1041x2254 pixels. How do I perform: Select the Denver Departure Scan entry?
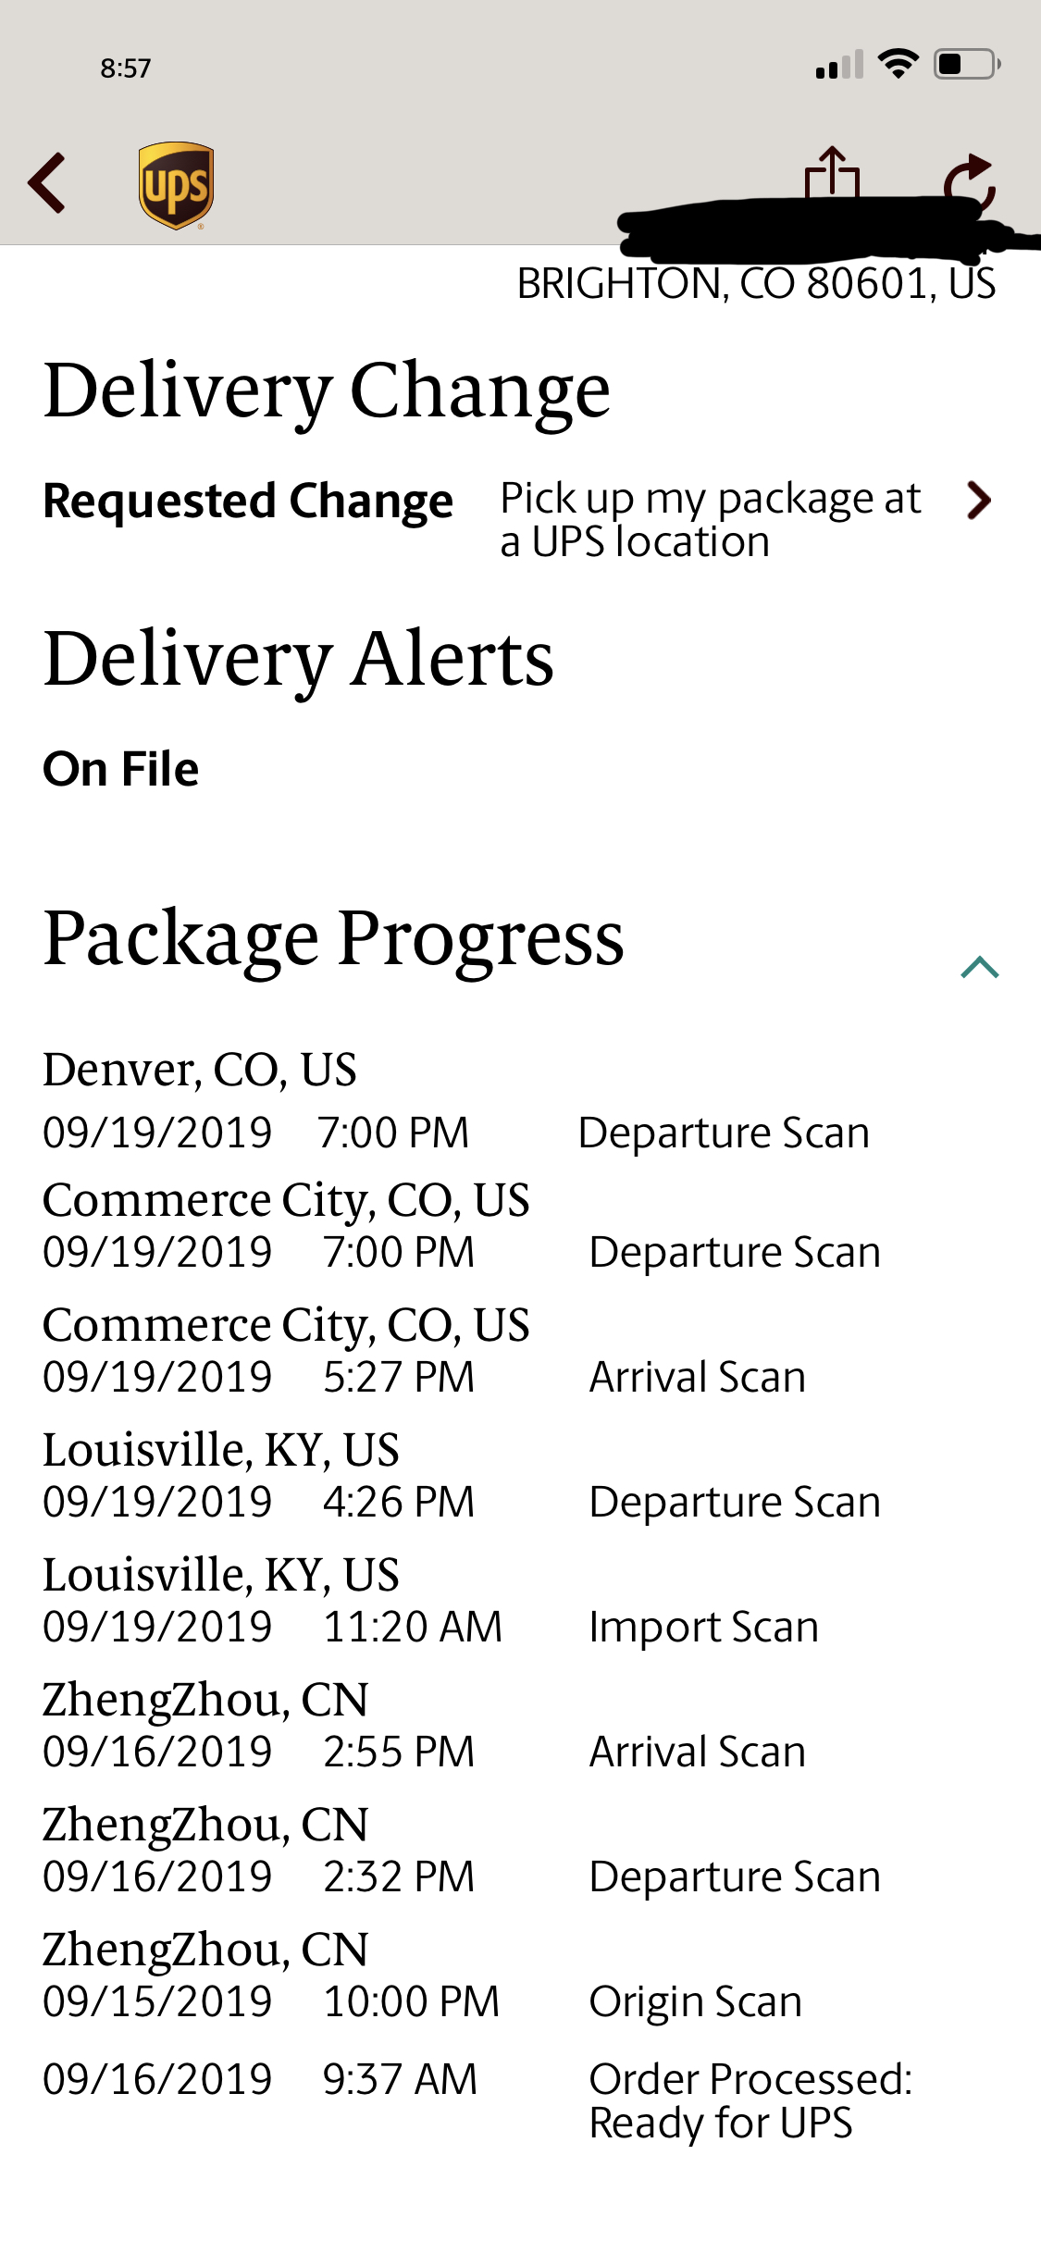456,1101
